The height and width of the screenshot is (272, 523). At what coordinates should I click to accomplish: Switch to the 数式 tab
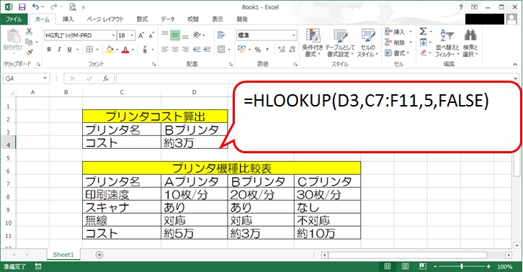click(x=142, y=19)
